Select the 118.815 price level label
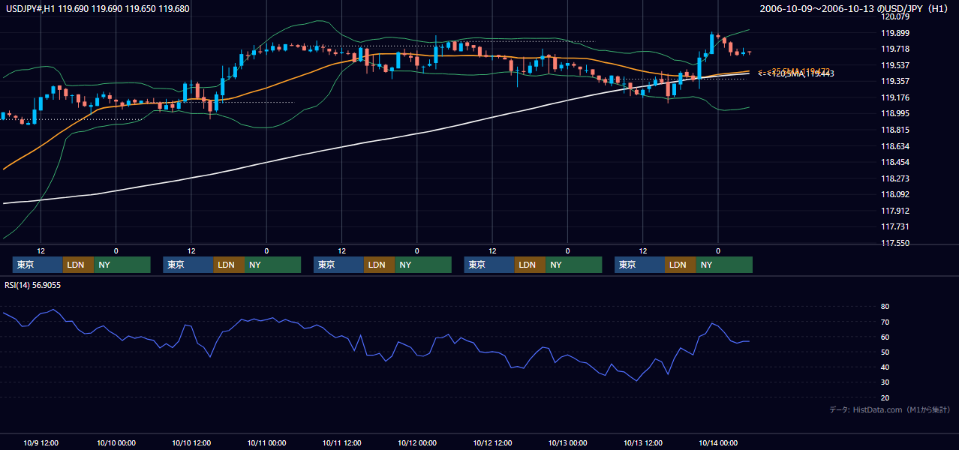 (894, 130)
